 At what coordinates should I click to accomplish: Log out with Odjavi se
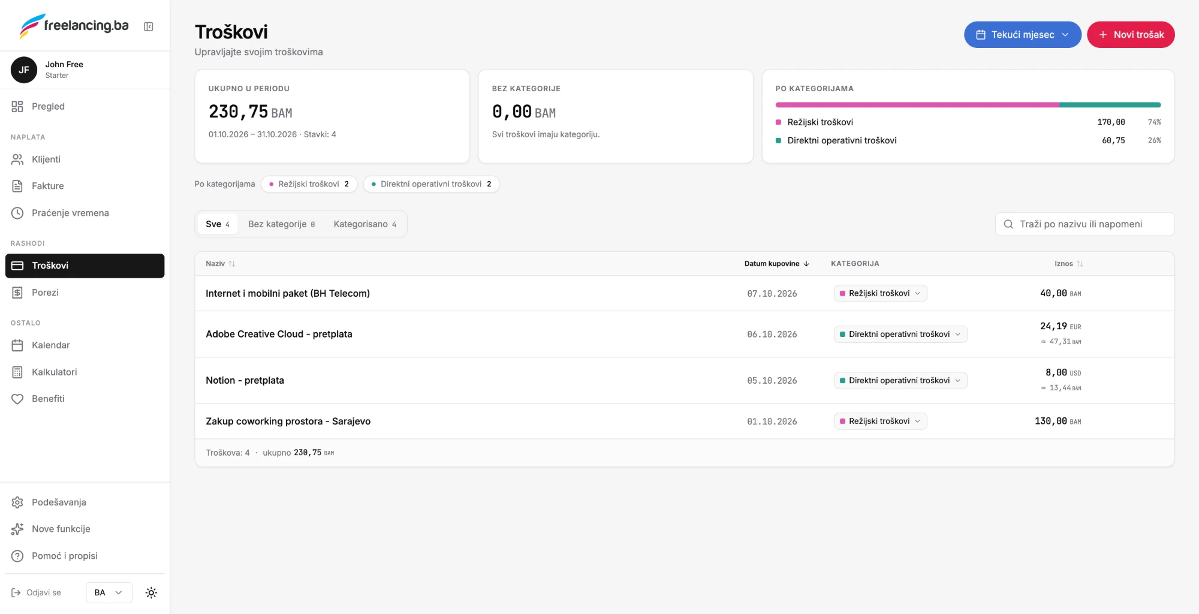pos(36,592)
